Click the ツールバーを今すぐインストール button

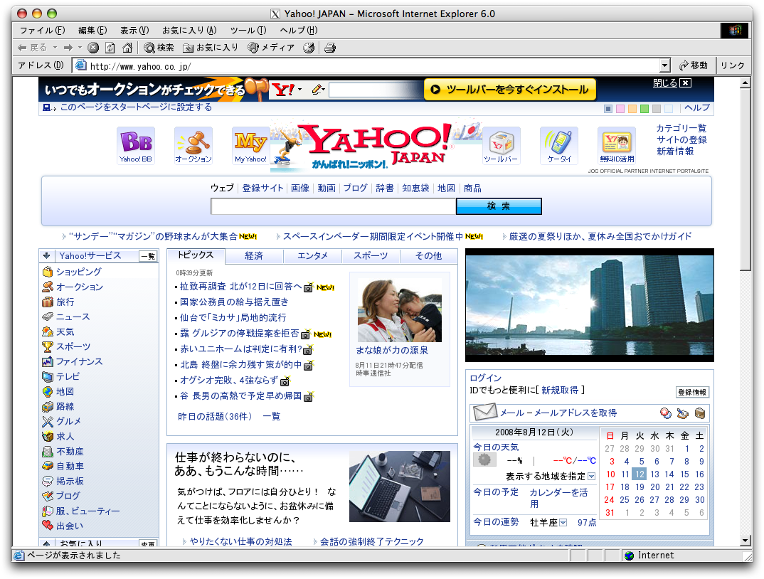[510, 90]
